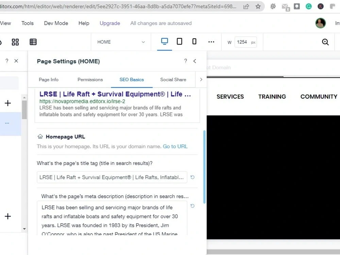Open the four-squares grid panel icon

(15, 42)
